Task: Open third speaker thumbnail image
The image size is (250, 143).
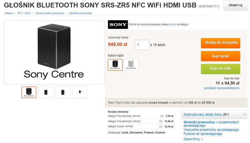Action: pyautogui.click(x=63, y=92)
